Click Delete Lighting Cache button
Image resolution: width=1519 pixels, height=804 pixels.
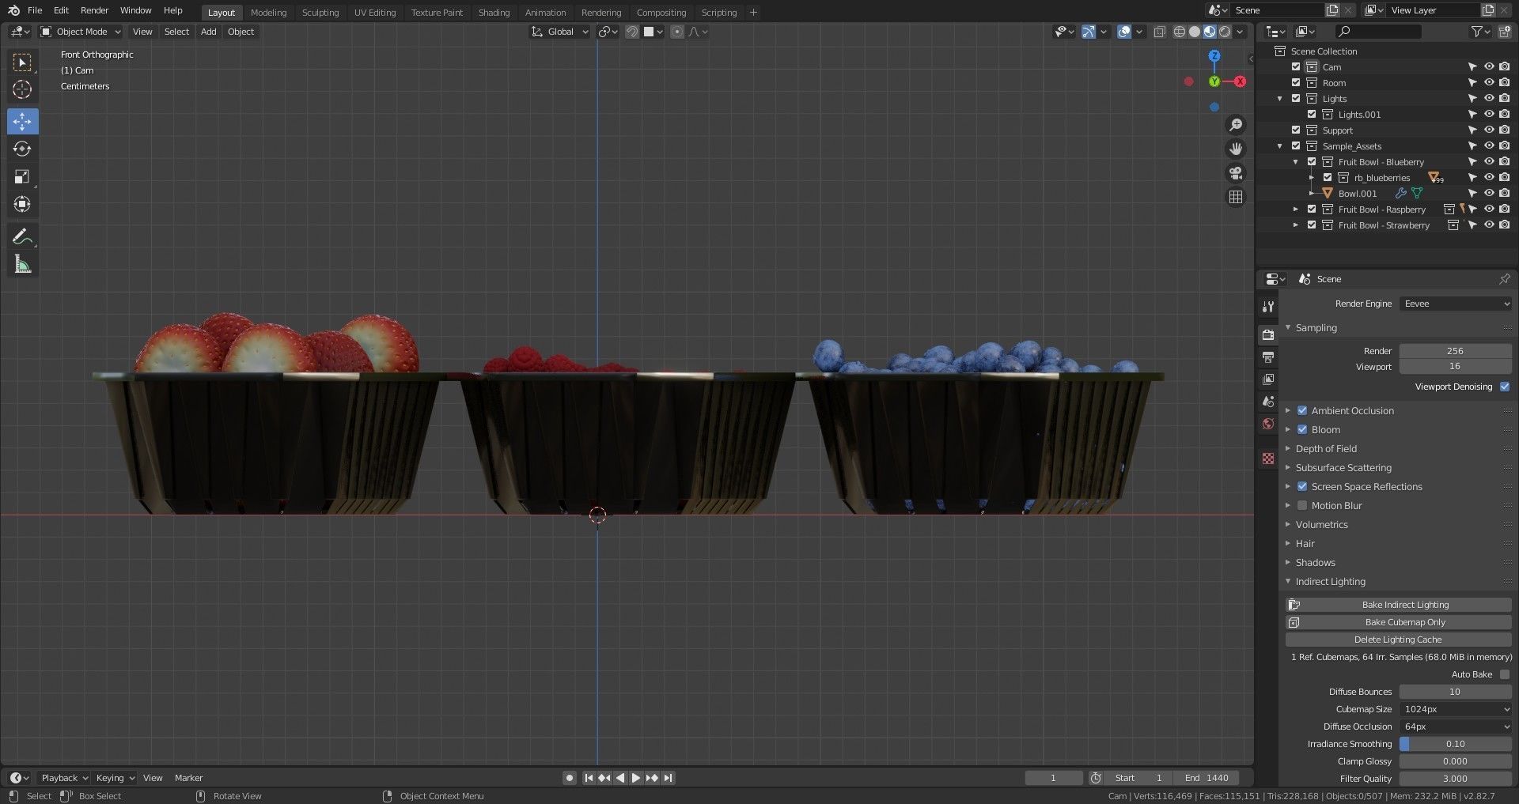pos(1398,640)
